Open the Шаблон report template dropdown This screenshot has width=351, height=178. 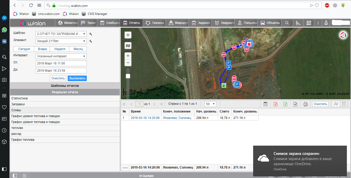[61, 34]
